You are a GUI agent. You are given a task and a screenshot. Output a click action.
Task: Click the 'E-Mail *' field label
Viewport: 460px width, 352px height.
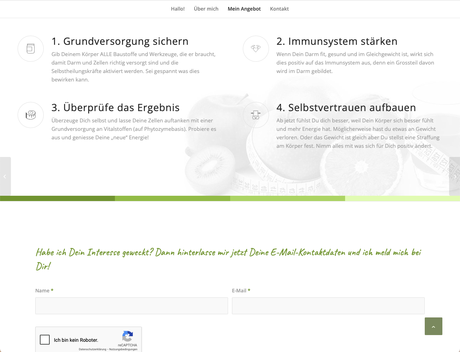pyautogui.click(x=241, y=291)
